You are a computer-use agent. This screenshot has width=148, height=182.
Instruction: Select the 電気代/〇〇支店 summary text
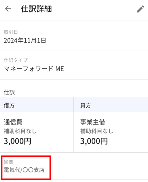coord(24,170)
